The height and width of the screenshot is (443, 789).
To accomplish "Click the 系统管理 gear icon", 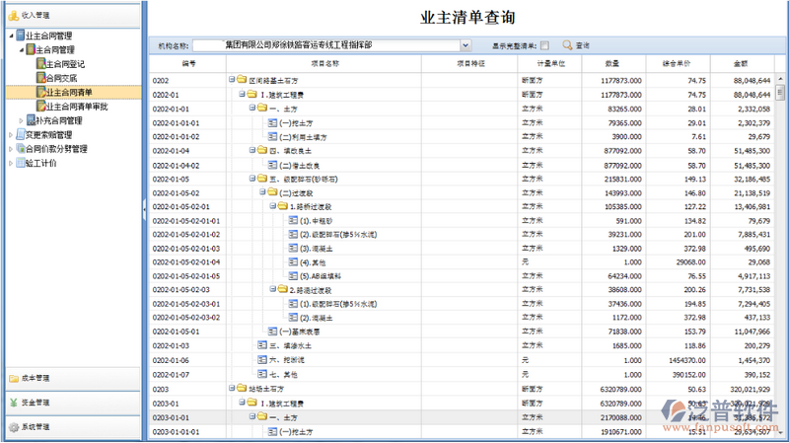I will point(14,427).
